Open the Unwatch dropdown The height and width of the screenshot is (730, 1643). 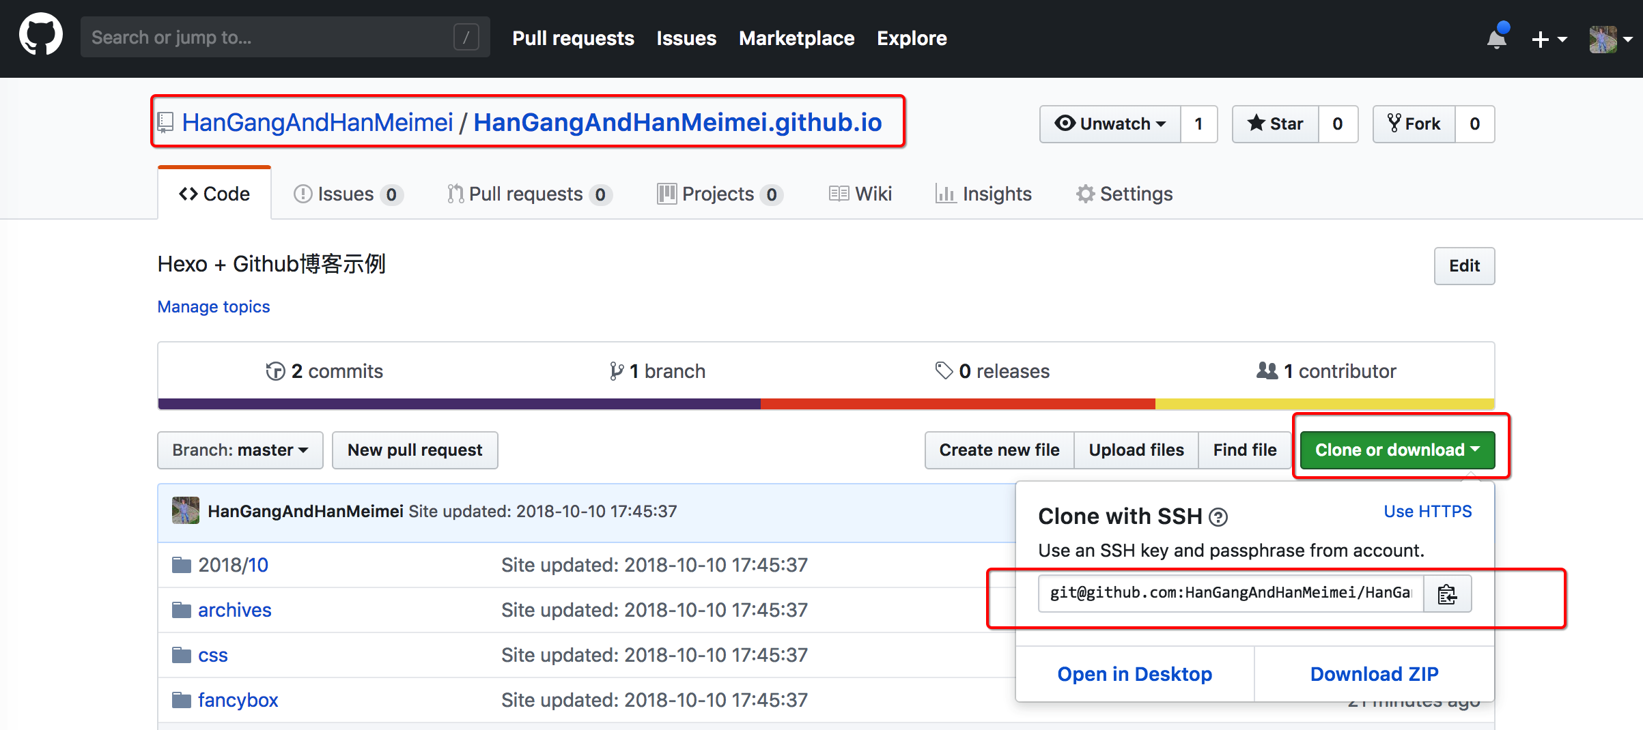pyautogui.click(x=1110, y=124)
